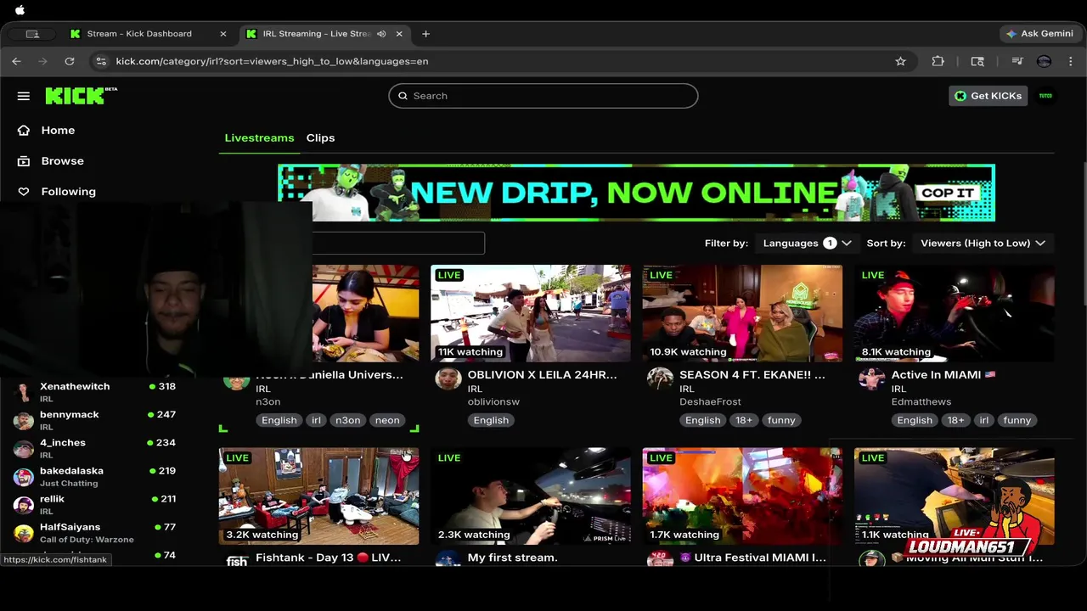Click COP IT on the banner
The width and height of the screenshot is (1087, 611).
point(948,193)
